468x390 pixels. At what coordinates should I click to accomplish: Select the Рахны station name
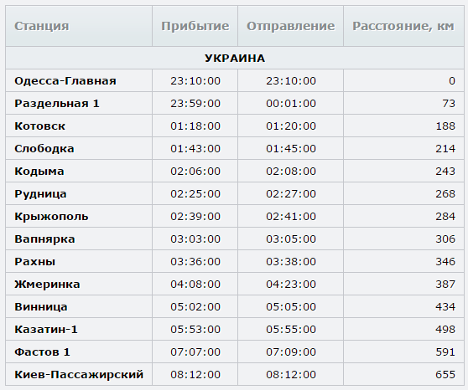tap(35, 262)
